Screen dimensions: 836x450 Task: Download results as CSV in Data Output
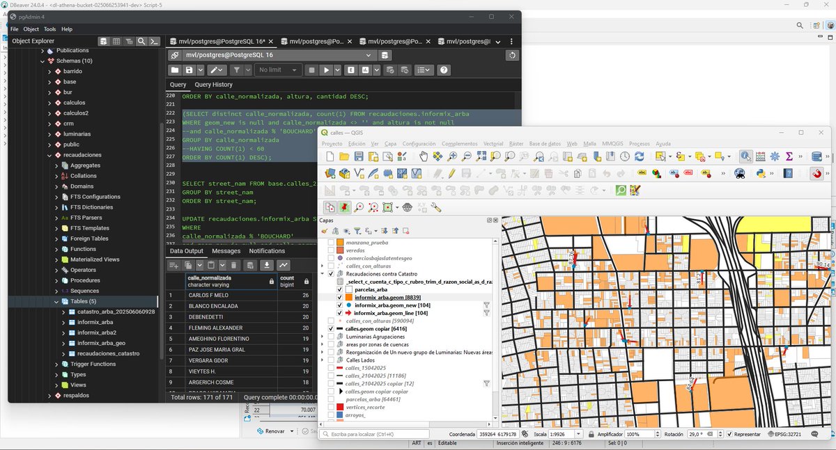click(266, 265)
